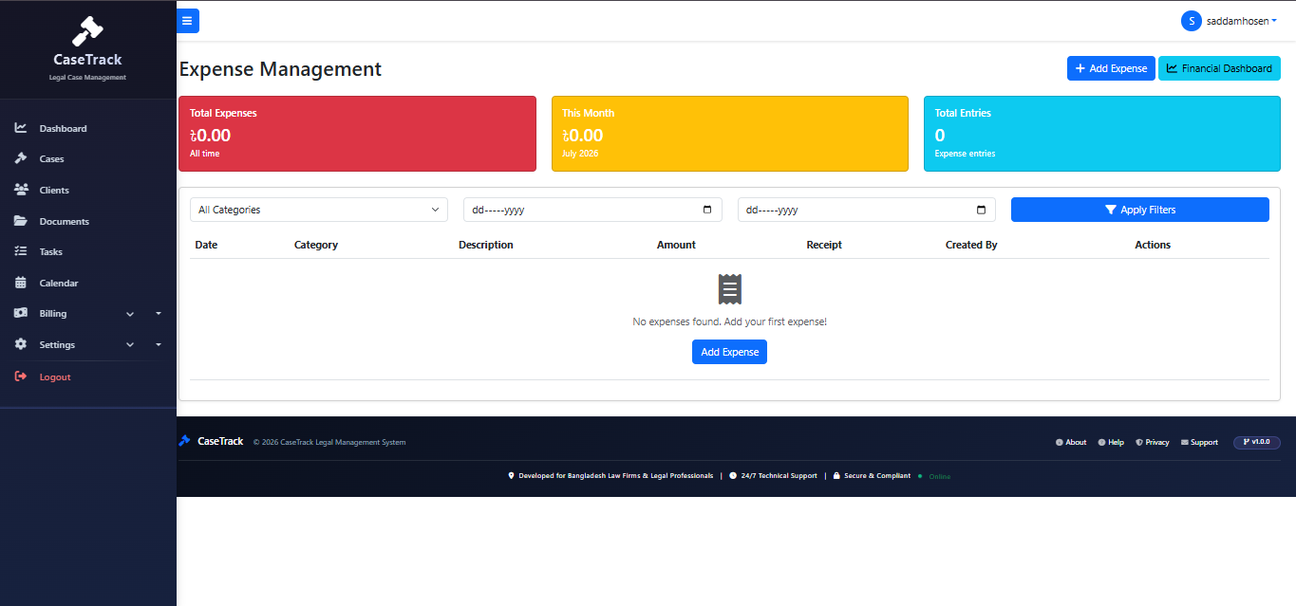Image resolution: width=1296 pixels, height=606 pixels.
Task: Click Add Expense button in the page header
Action: pyautogui.click(x=1111, y=68)
